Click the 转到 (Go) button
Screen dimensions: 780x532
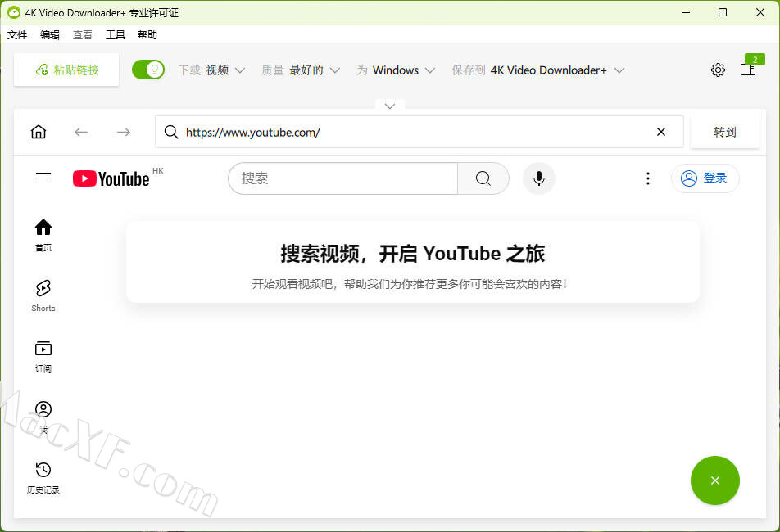[x=725, y=132]
